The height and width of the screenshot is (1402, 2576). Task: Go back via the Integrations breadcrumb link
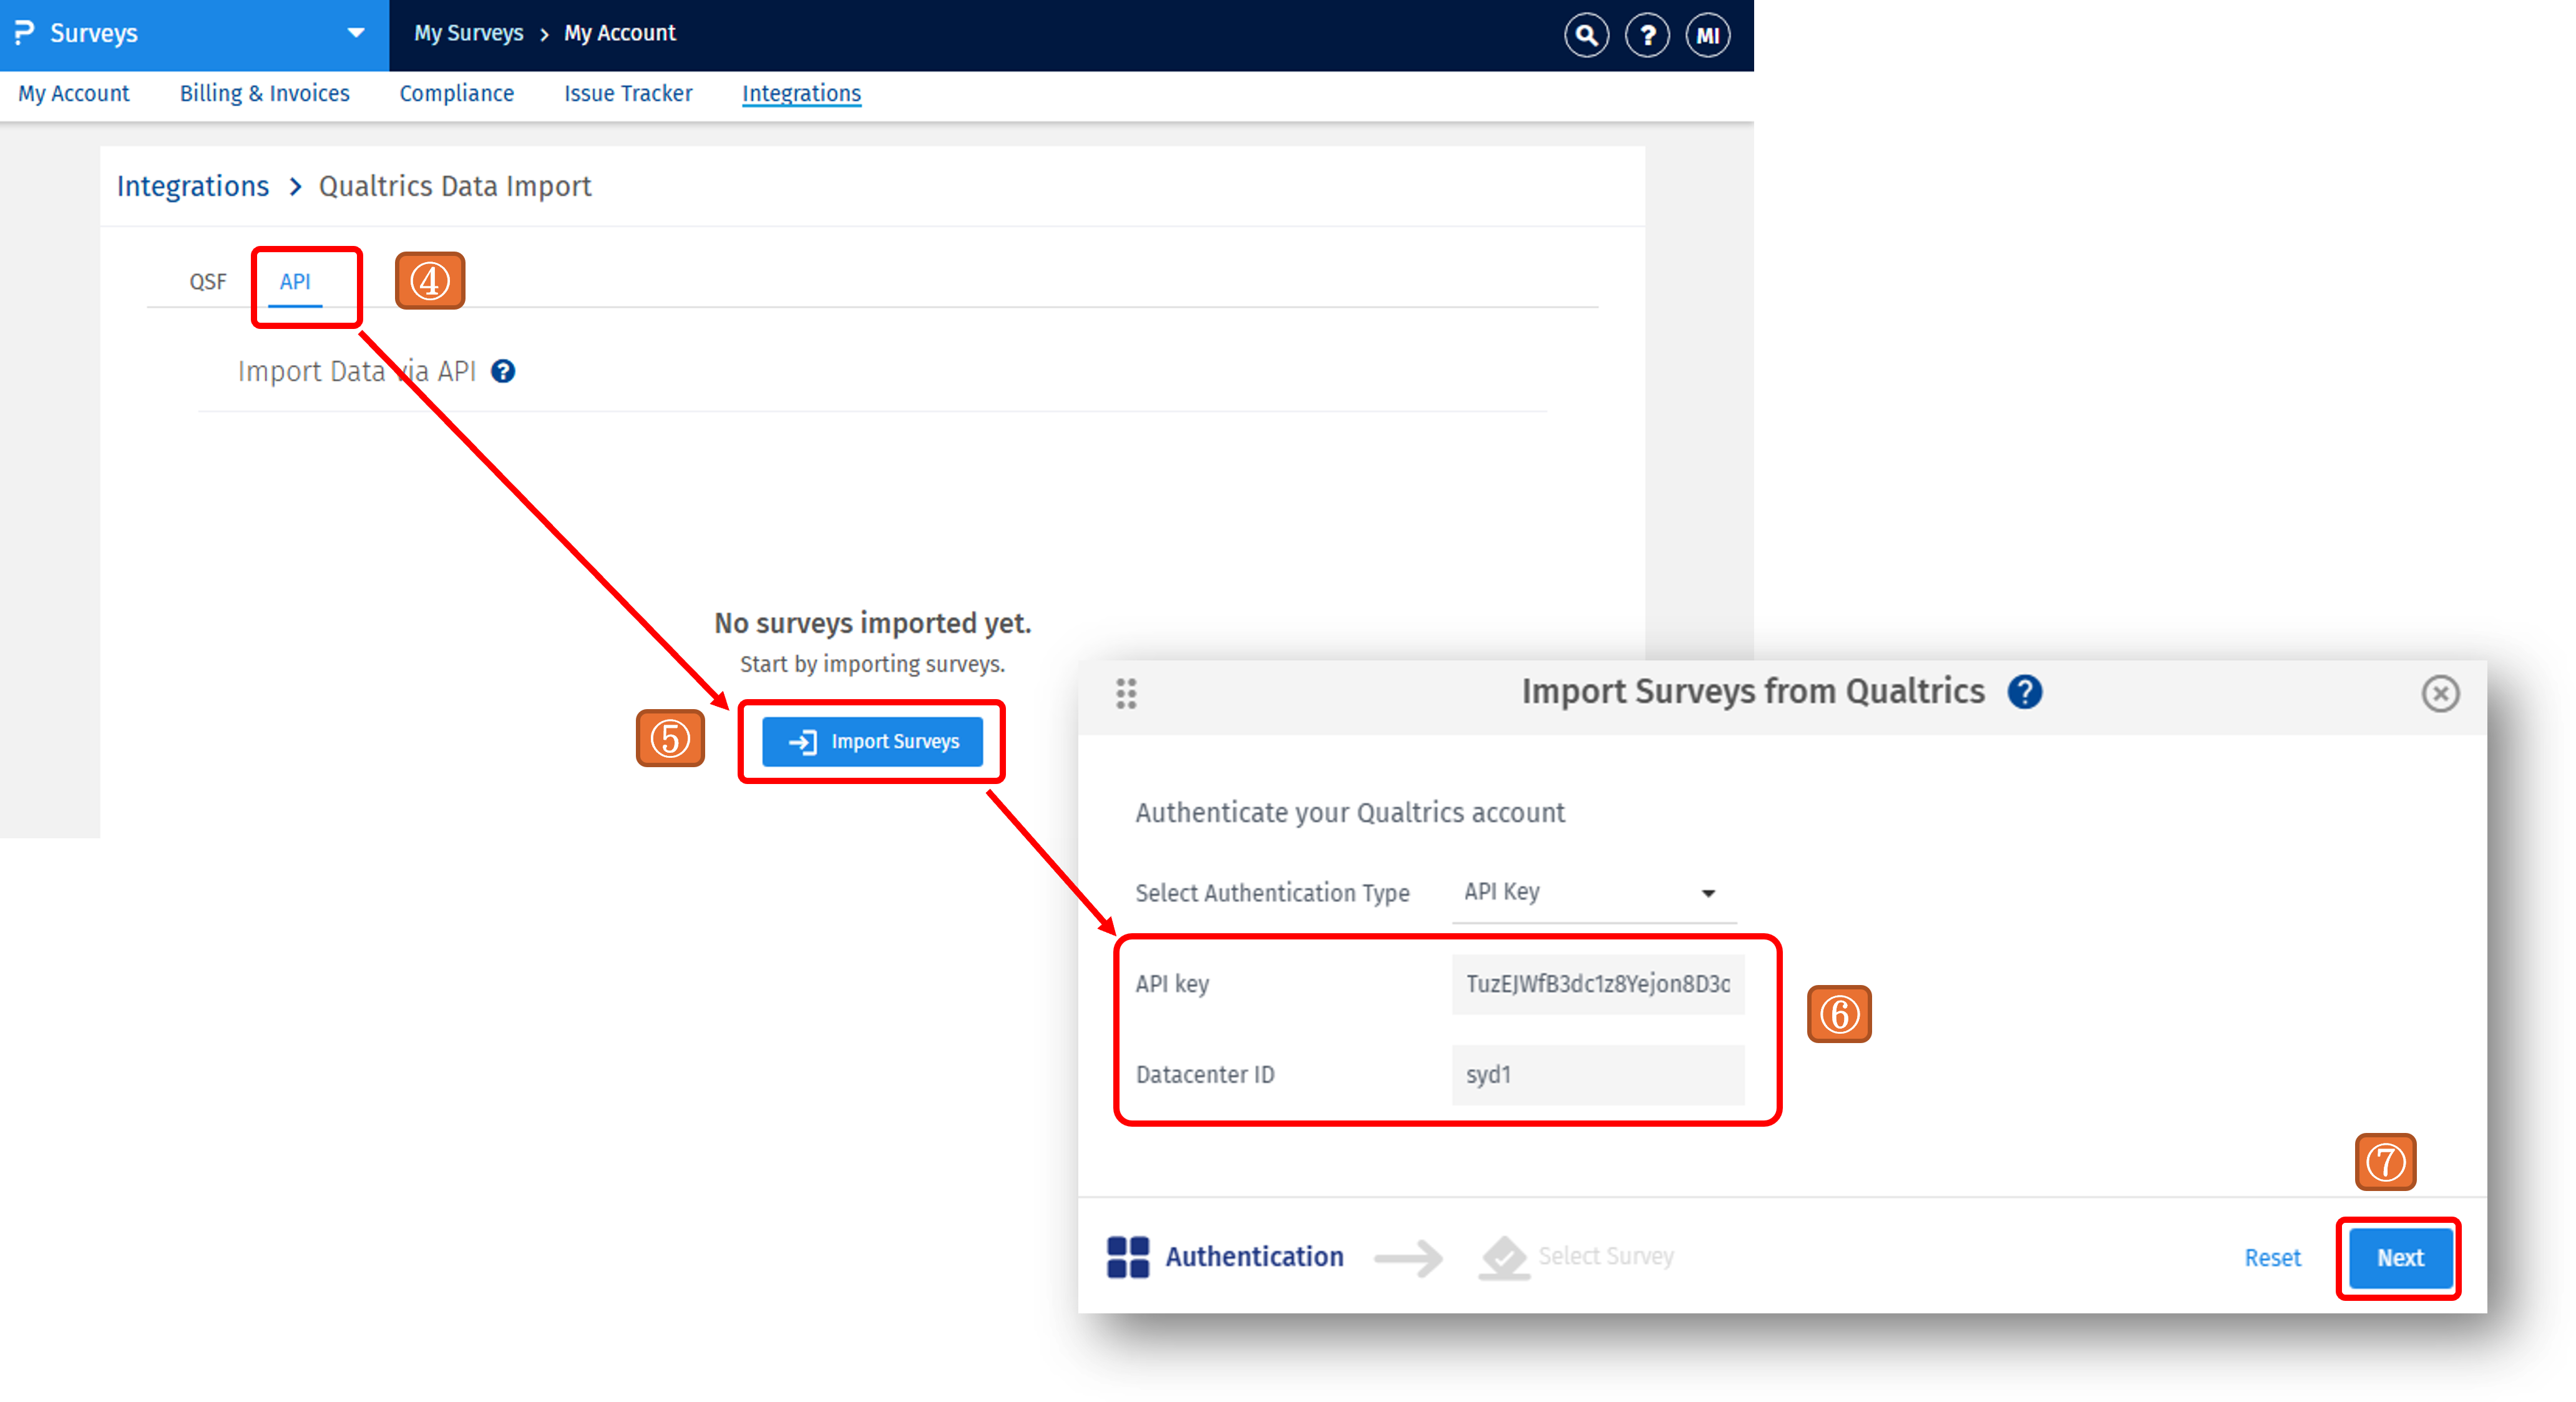click(x=193, y=186)
